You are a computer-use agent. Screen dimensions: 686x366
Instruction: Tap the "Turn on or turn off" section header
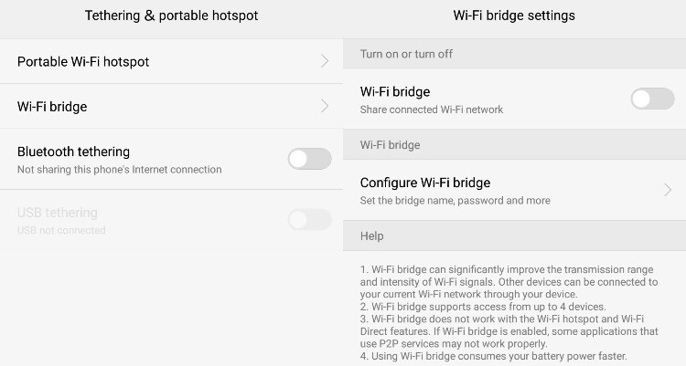pyautogui.click(x=406, y=54)
